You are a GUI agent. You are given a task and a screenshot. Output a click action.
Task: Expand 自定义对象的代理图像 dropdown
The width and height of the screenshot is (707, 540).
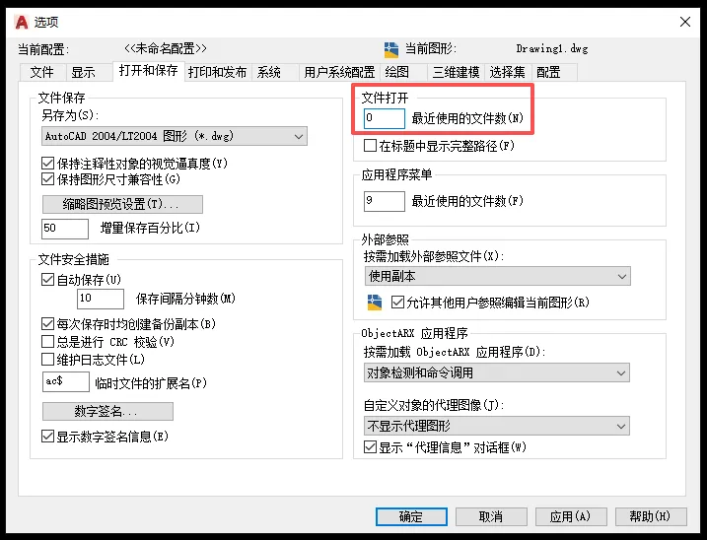point(497,426)
